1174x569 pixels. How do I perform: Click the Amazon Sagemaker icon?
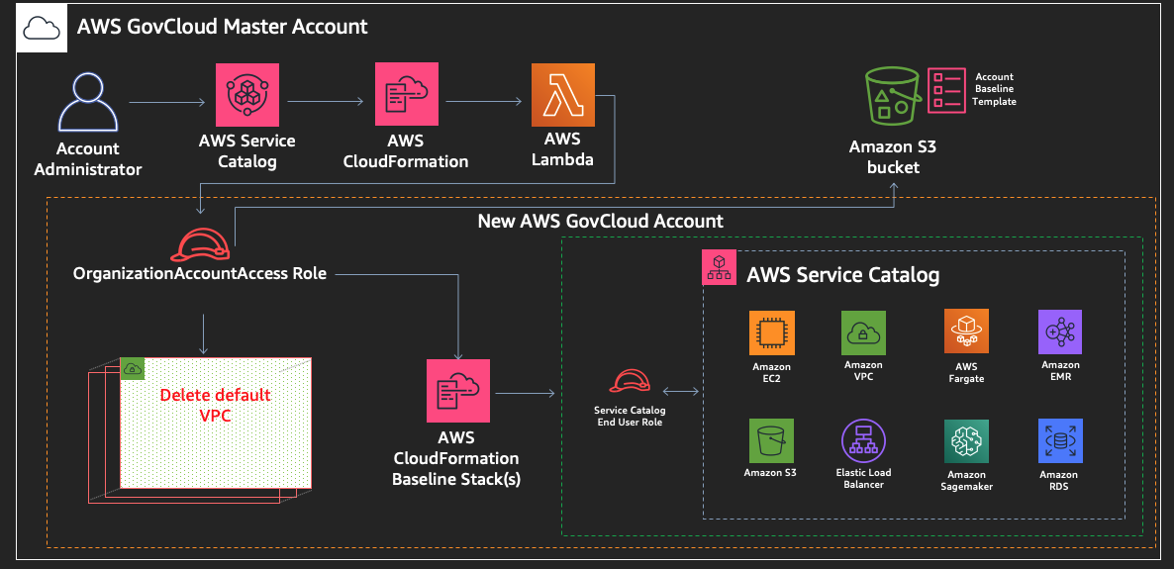coord(966,441)
